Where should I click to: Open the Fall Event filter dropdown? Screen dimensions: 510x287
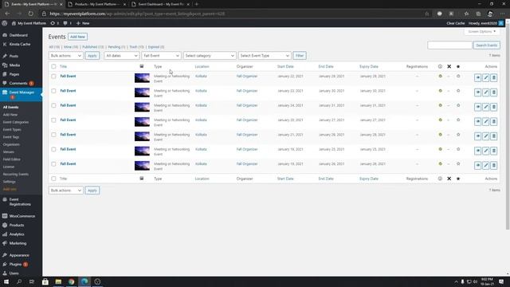click(x=161, y=56)
